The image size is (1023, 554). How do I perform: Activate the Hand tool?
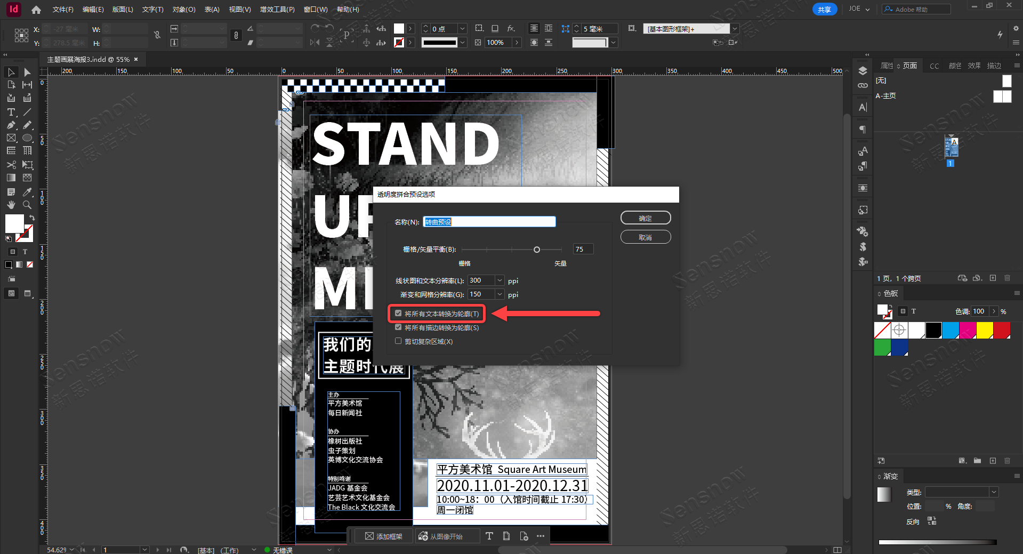tap(11, 205)
